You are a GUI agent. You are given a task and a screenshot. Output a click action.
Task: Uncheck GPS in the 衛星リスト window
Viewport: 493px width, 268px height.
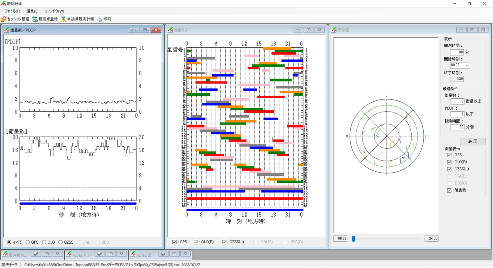pos(174,242)
